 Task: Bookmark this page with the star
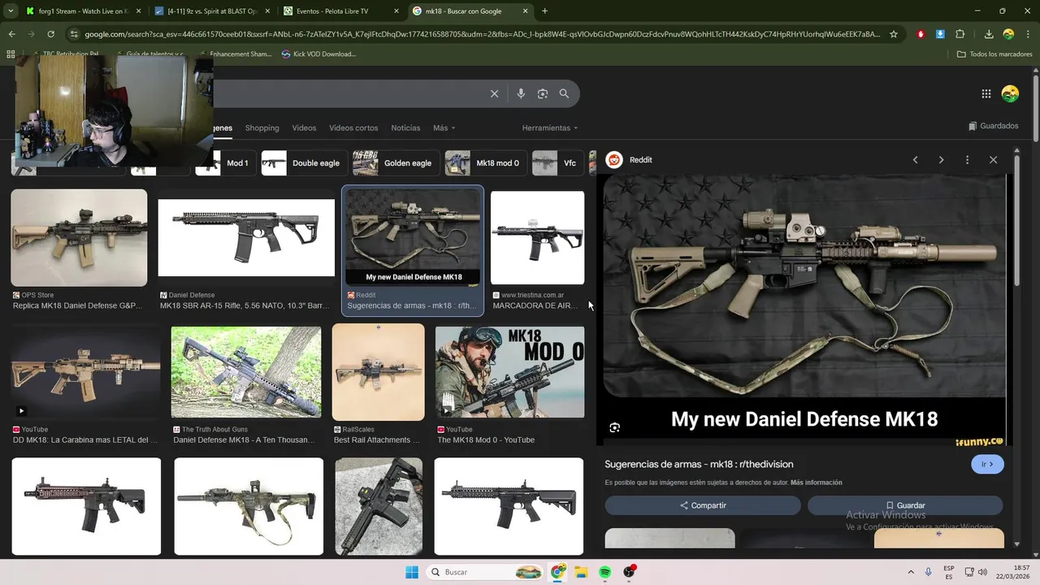894,34
